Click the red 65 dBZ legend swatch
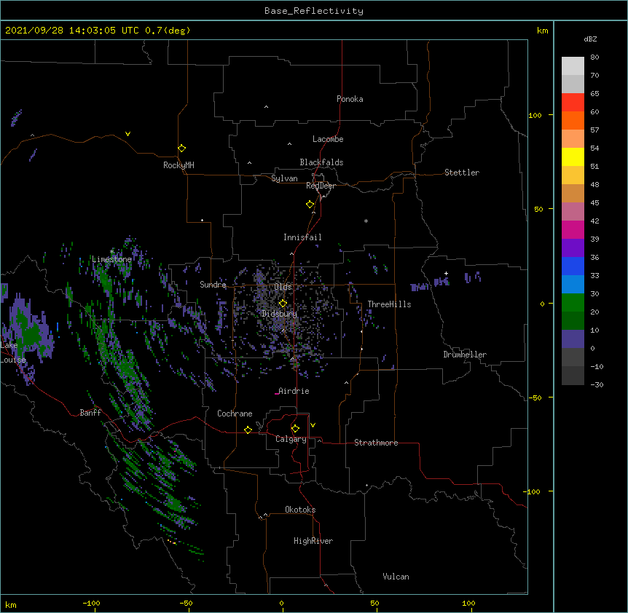628x613 pixels. [x=573, y=102]
